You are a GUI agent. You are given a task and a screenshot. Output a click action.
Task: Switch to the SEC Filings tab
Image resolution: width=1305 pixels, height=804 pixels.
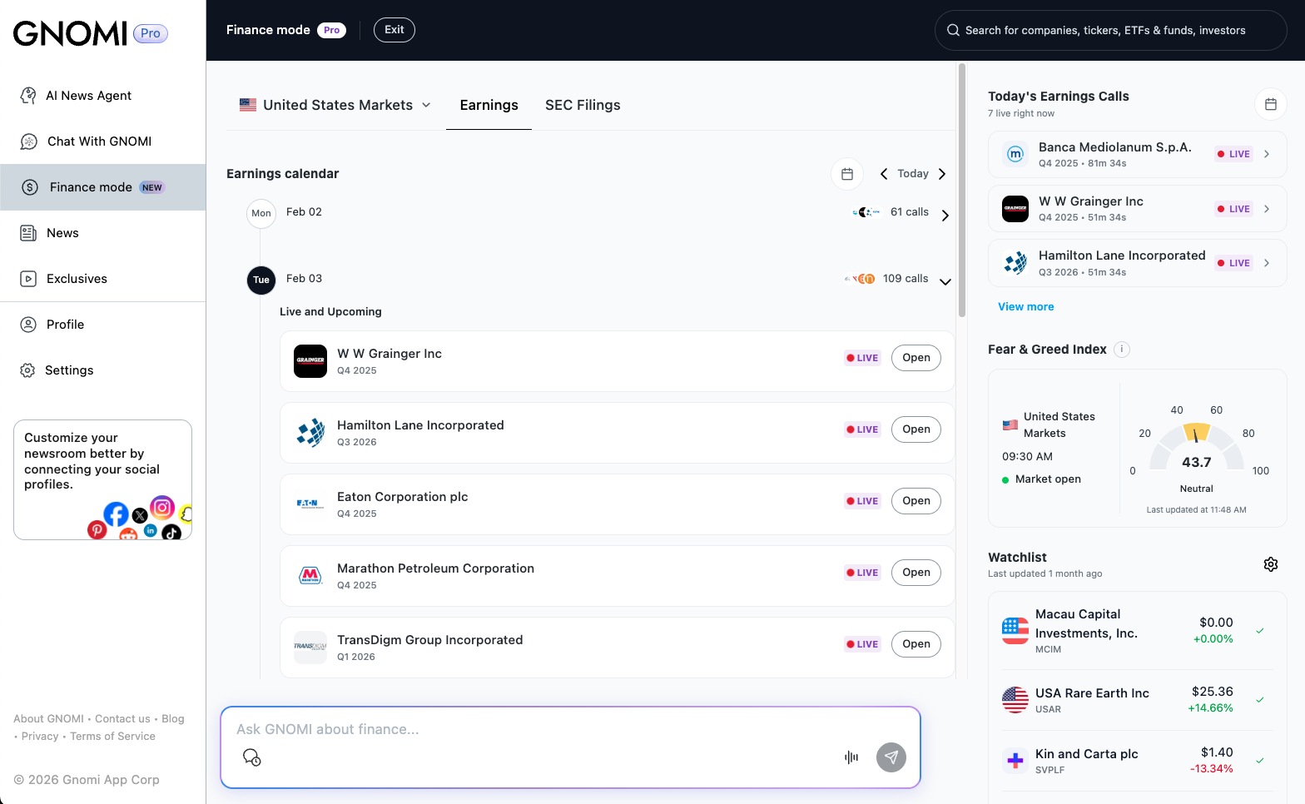(x=583, y=105)
